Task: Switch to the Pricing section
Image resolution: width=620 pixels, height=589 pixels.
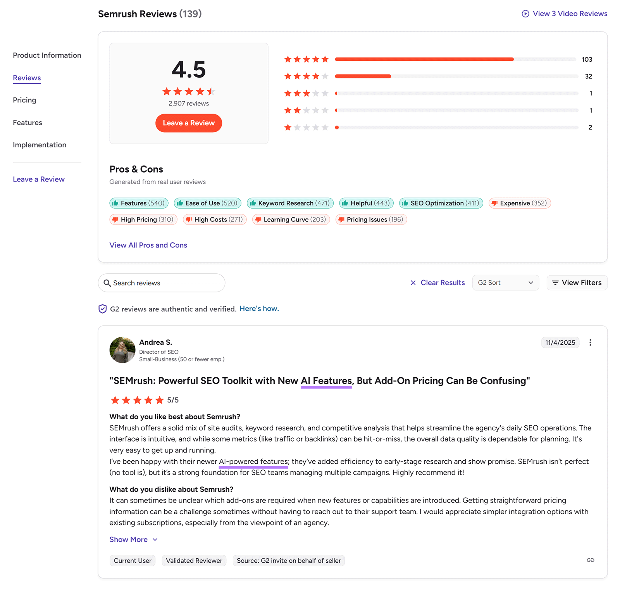Action: [24, 100]
